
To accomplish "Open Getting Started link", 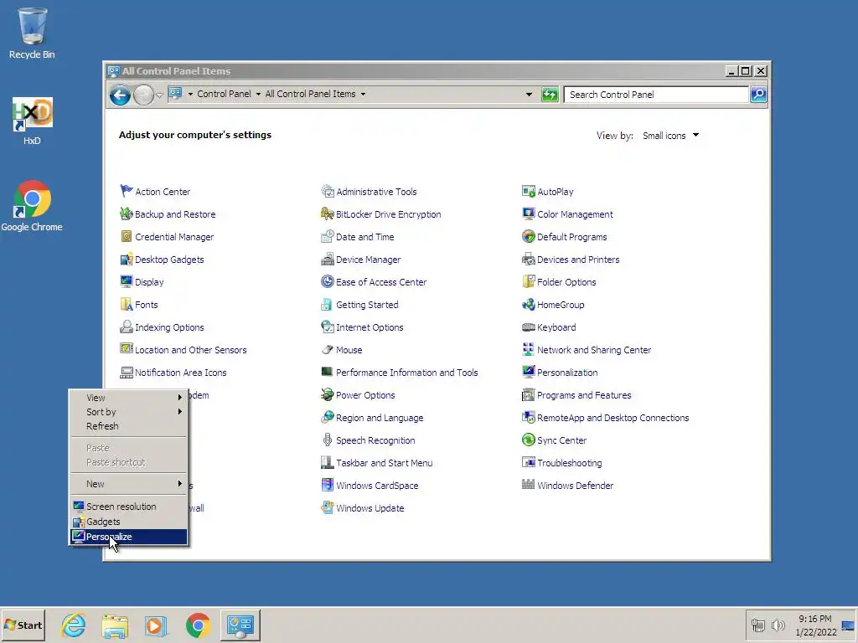I will (x=367, y=305).
